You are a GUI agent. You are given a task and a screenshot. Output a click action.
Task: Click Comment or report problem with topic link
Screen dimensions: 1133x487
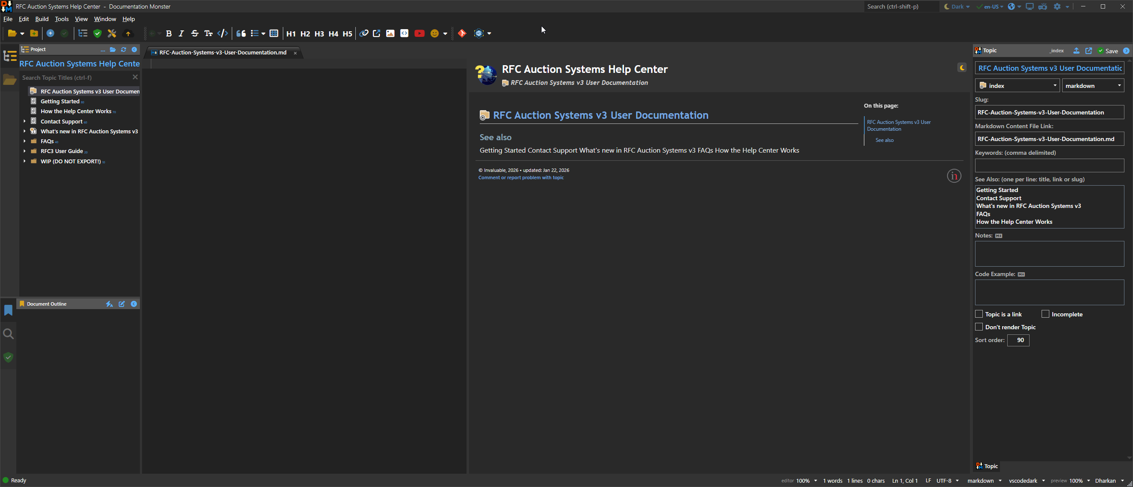click(x=521, y=177)
